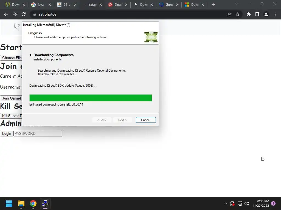This screenshot has width=281, height=210.
Task: Cancel the DirectX installation
Action: click(x=146, y=120)
